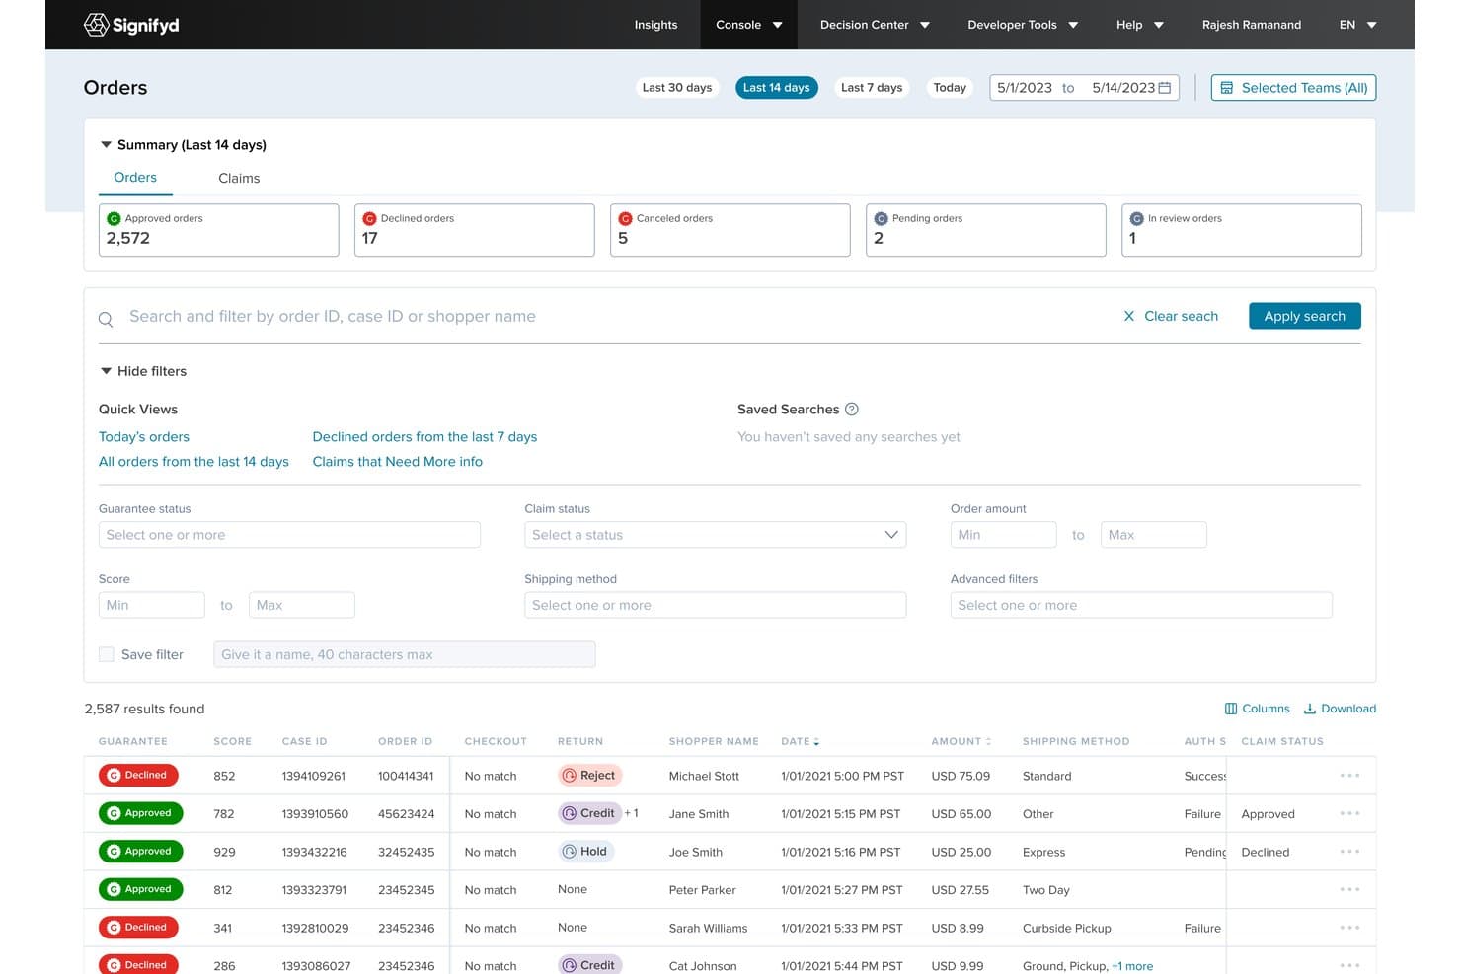Open the Help dropdown
The height and width of the screenshot is (974, 1461).
(1140, 25)
